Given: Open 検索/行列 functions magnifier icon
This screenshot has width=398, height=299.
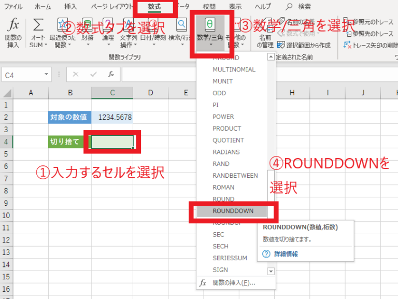Looking at the screenshot, I should click(181, 24).
